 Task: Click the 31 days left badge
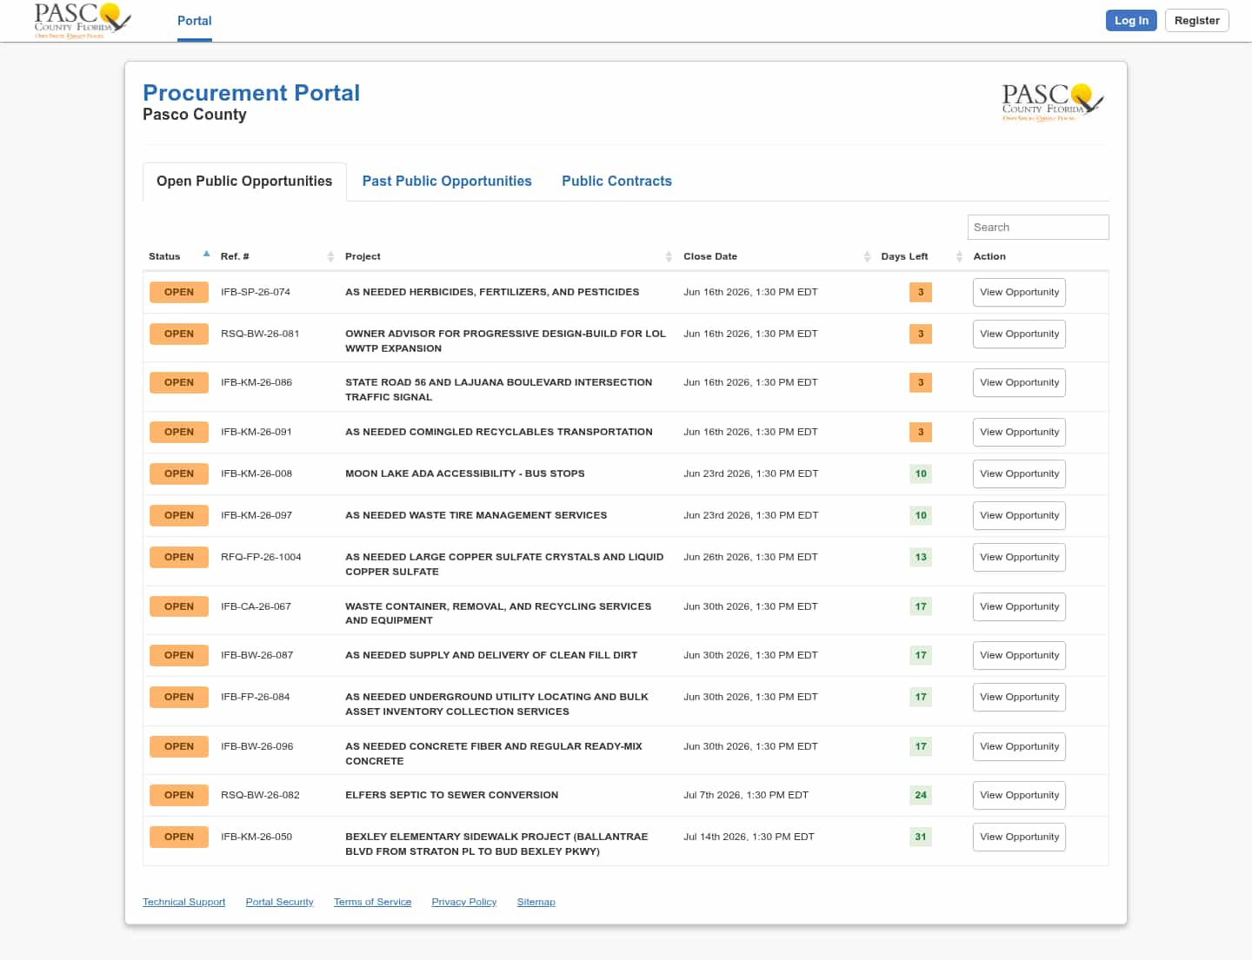click(921, 837)
